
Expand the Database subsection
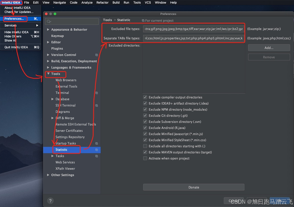(x=53, y=99)
